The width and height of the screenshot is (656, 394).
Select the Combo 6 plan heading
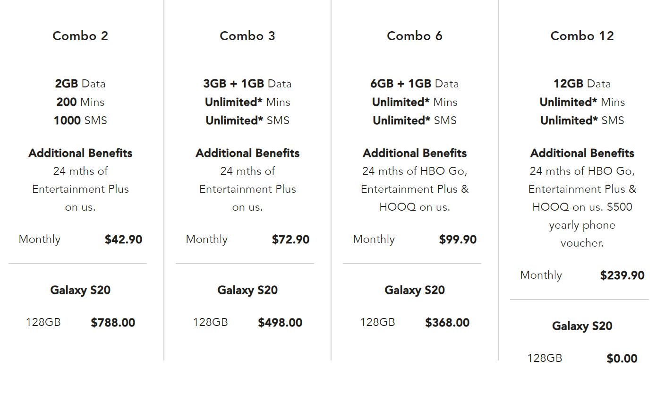click(415, 36)
